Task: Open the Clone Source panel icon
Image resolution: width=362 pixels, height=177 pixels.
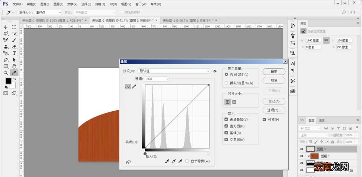Action: point(293,53)
